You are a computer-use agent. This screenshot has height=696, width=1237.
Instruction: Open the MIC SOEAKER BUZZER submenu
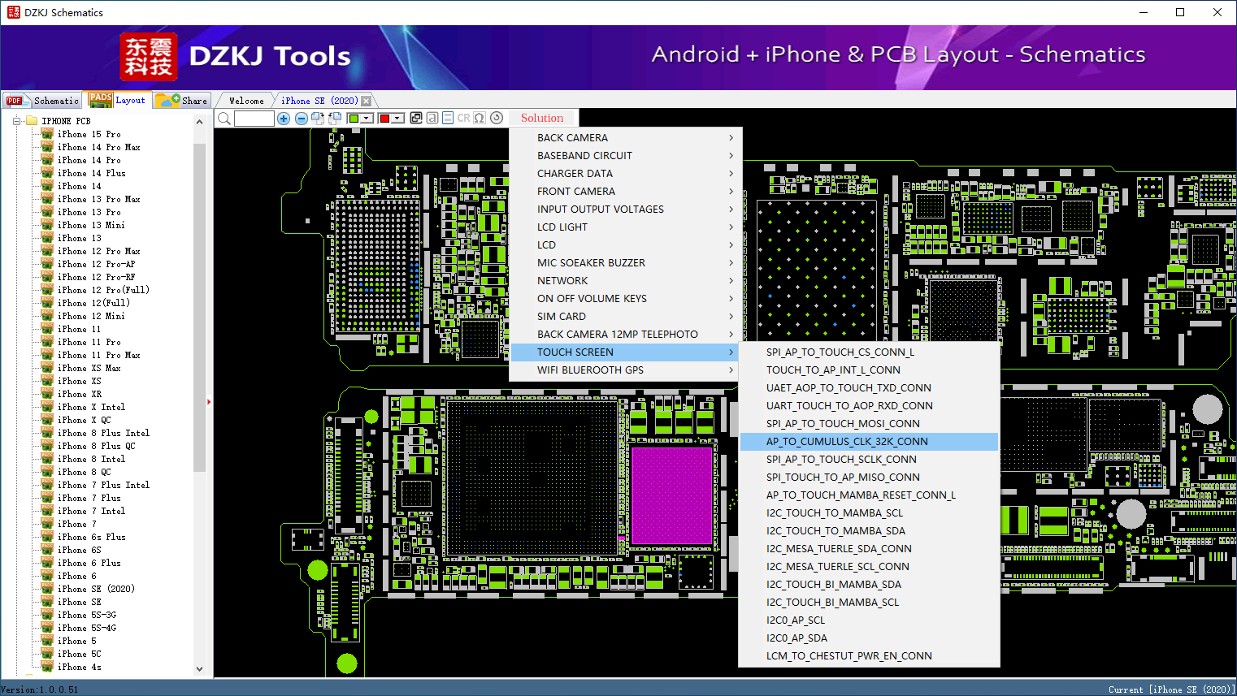(x=624, y=263)
